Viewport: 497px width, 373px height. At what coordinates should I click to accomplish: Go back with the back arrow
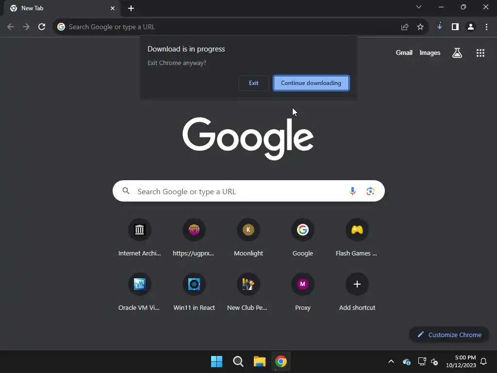pos(11,27)
